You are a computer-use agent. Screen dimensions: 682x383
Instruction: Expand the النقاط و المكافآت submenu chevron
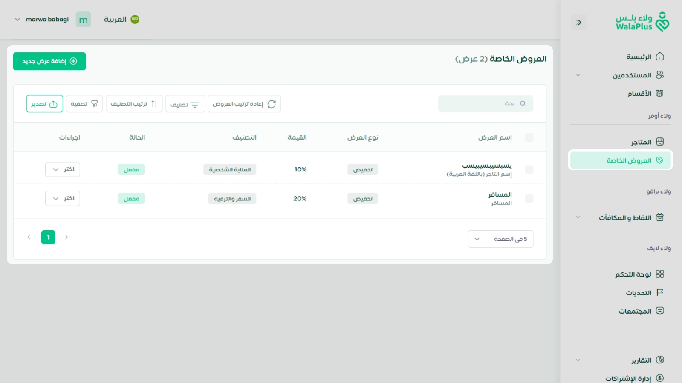(578, 217)
